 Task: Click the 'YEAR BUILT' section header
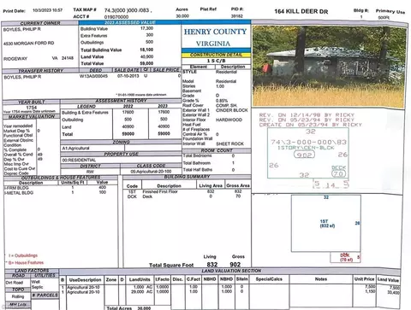coord(32,102)
